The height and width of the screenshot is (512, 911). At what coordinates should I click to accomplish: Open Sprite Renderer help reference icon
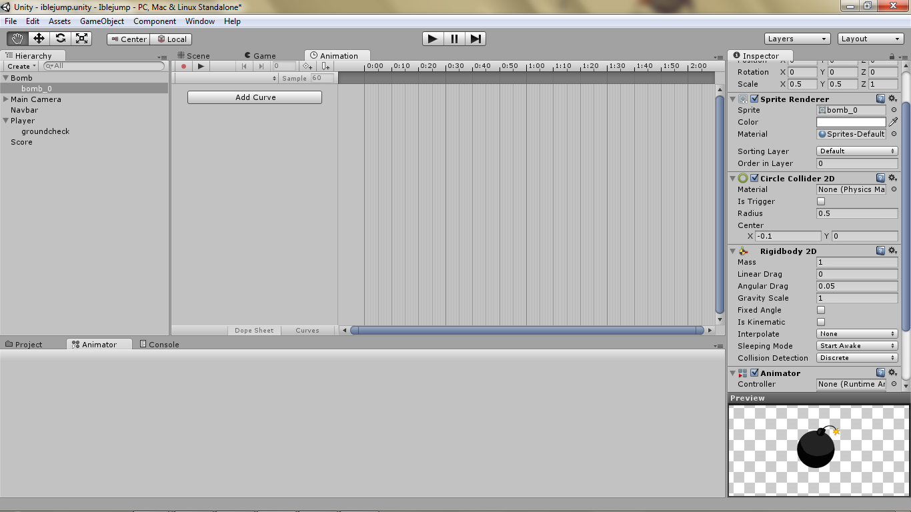click(x=880, y=99)
